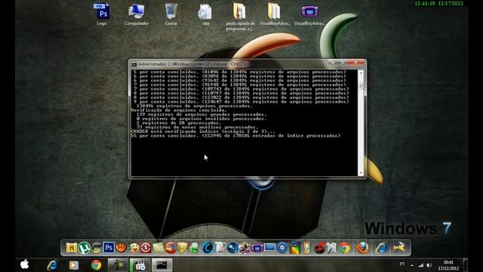Show hidden tray icons arrow

tap(412, 265)
